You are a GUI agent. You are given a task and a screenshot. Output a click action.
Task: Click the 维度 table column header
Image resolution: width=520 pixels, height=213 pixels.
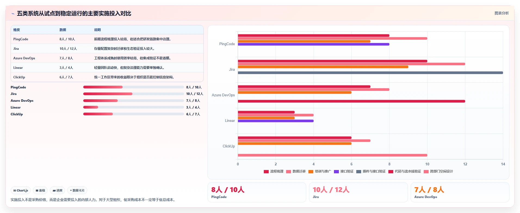17,30
